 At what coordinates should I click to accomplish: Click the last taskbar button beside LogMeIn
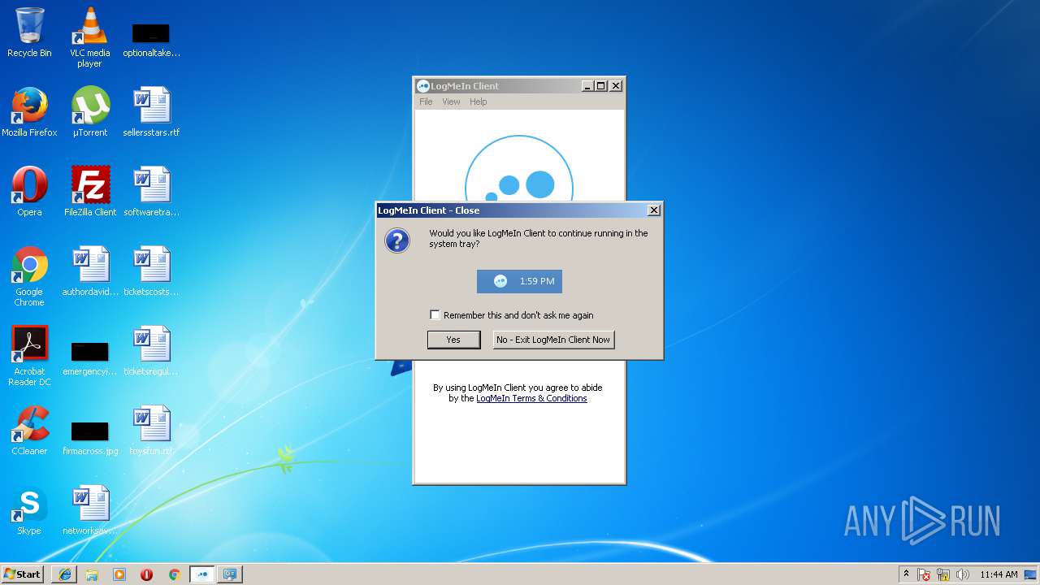pos(230,574)
